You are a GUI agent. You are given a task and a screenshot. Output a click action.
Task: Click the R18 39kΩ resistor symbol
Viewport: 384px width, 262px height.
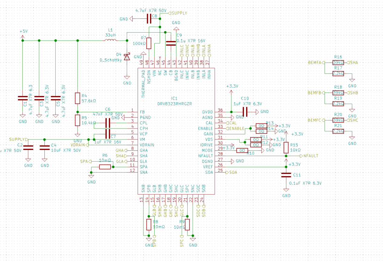coord(338,93)
